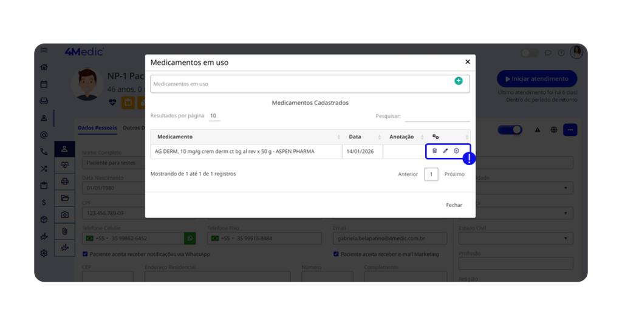This screenshot has width=622, height=326.
Task: Toggle the blue switch beside the warning icon
Action: click(510, 130)
